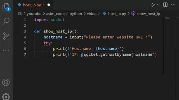Click the import keyword on line 1

click(41, 20)
